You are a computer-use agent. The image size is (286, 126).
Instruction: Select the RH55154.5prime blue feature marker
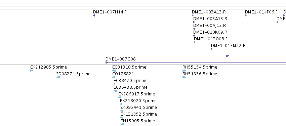pyautogui.click(x=184, y=71)
